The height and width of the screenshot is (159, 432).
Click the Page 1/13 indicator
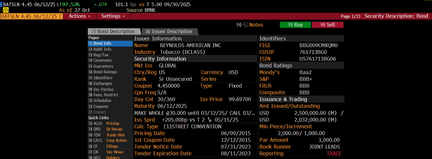[350, 16]
